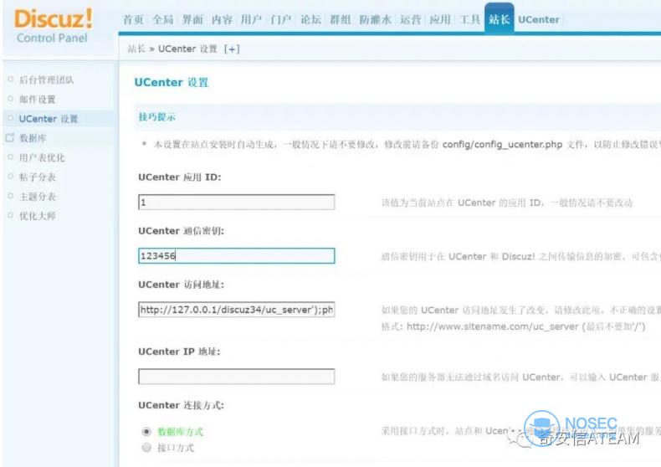The height and width of the screenshot is (467, 661).
Task: Open the 工具 tab
Action: click(469, 20)
